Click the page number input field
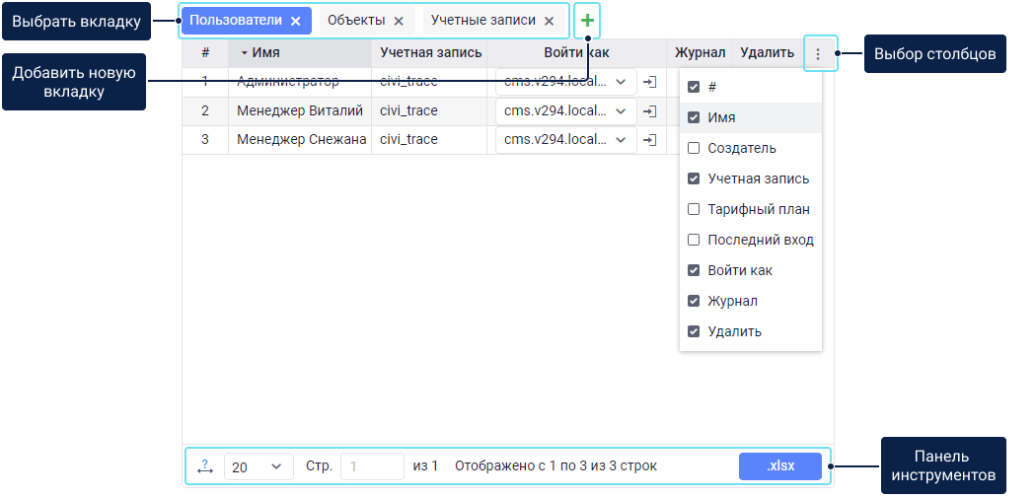The image size is (1035, 498). [x=372, y=466]
